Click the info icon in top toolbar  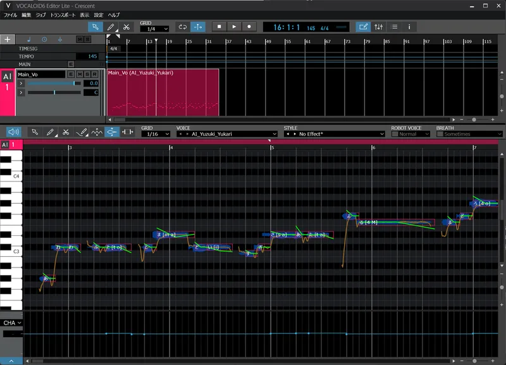tap(409, 27)
